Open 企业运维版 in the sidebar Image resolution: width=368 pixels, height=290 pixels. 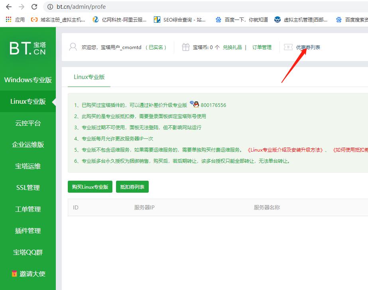point(28,145)
